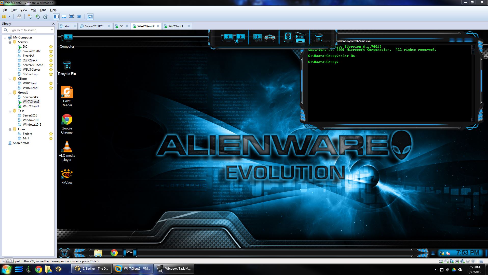Collapse the Servers folder
Image resolution: width=488 pixels, height=275 pixels.
pos(10,42)
